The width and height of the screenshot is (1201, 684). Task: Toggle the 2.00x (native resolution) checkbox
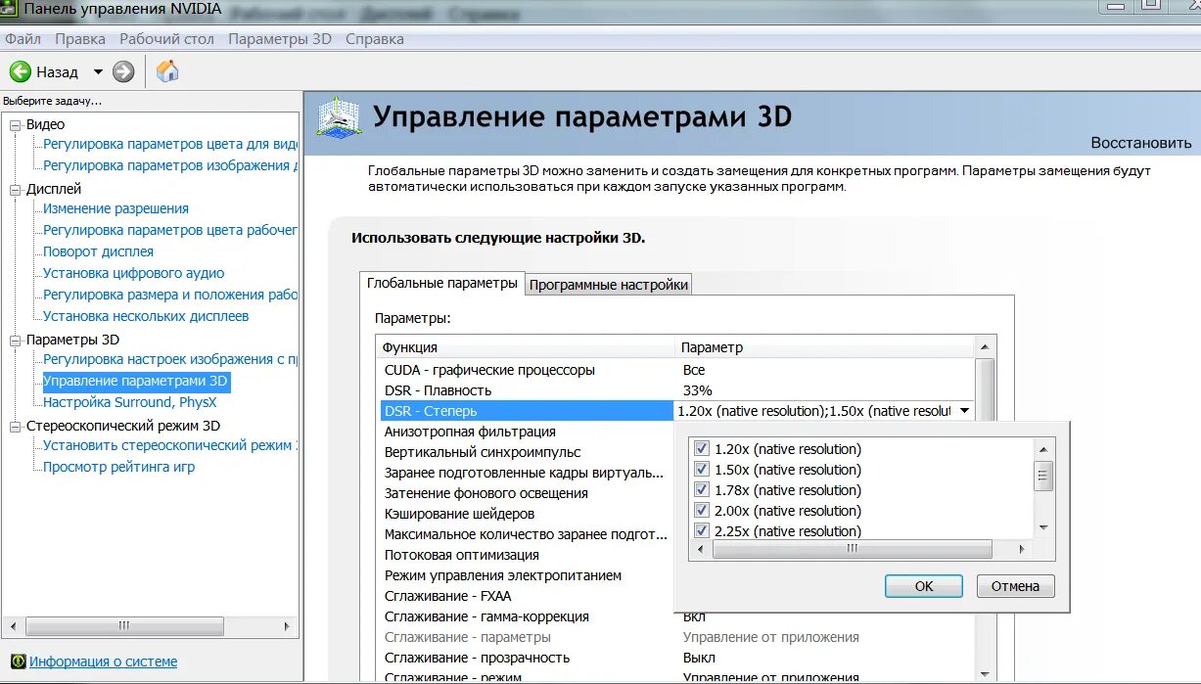701,511
